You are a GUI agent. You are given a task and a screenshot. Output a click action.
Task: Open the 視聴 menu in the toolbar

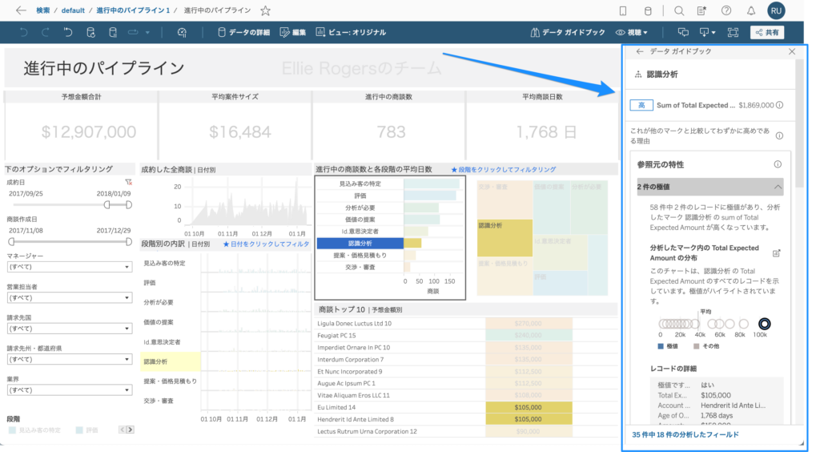click(632, 33)
